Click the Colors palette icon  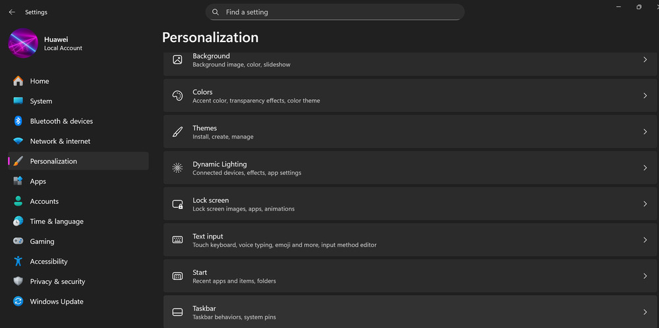pyautogui.click(x=177, y=95)
